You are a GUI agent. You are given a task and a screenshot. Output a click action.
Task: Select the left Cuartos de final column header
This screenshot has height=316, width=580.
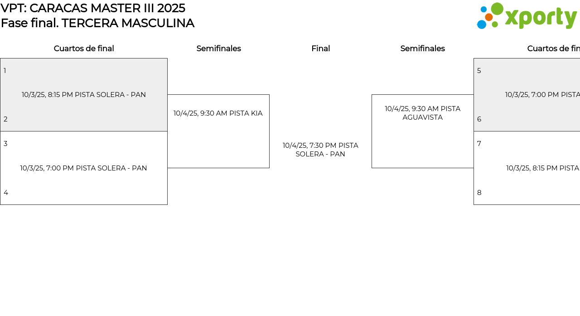[84, 49]
